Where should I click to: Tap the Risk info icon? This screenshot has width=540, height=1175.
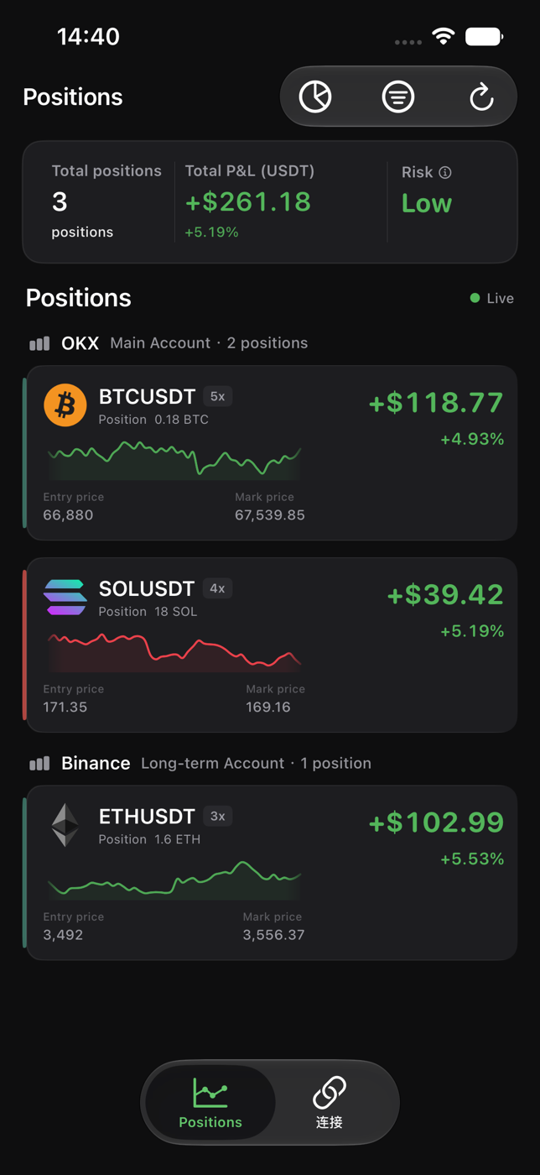click(x=445, y=172)
